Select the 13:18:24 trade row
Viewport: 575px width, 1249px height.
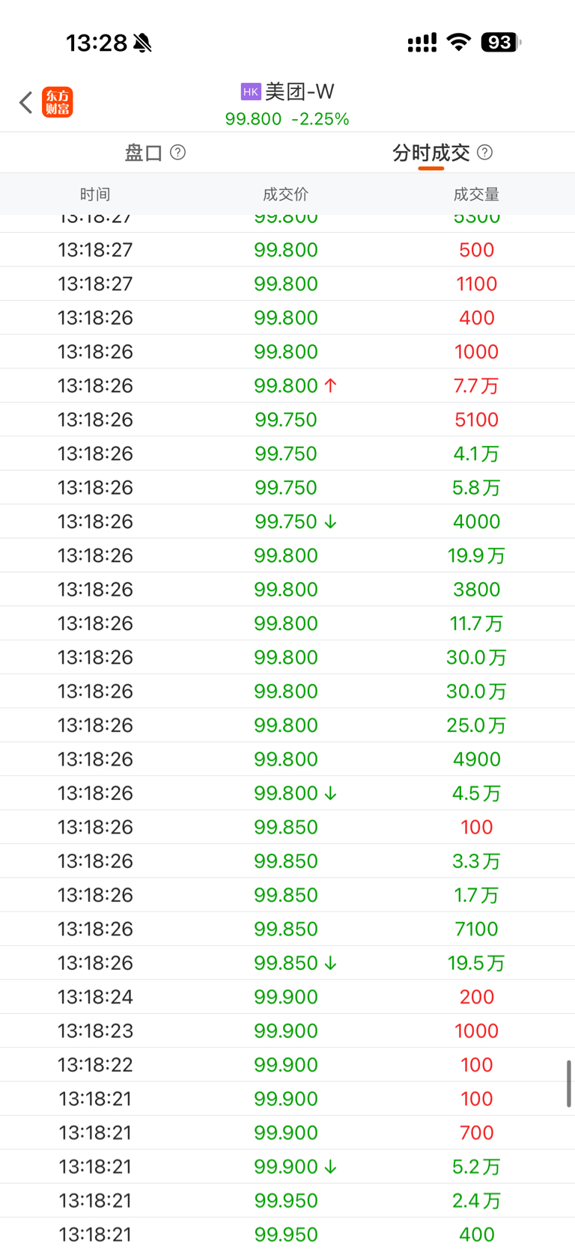click(x=287, y=997)
